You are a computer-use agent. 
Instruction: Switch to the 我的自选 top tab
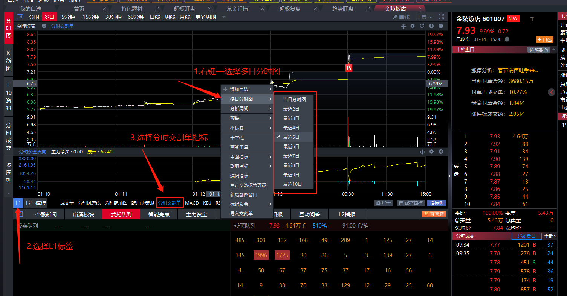(31, 8)
